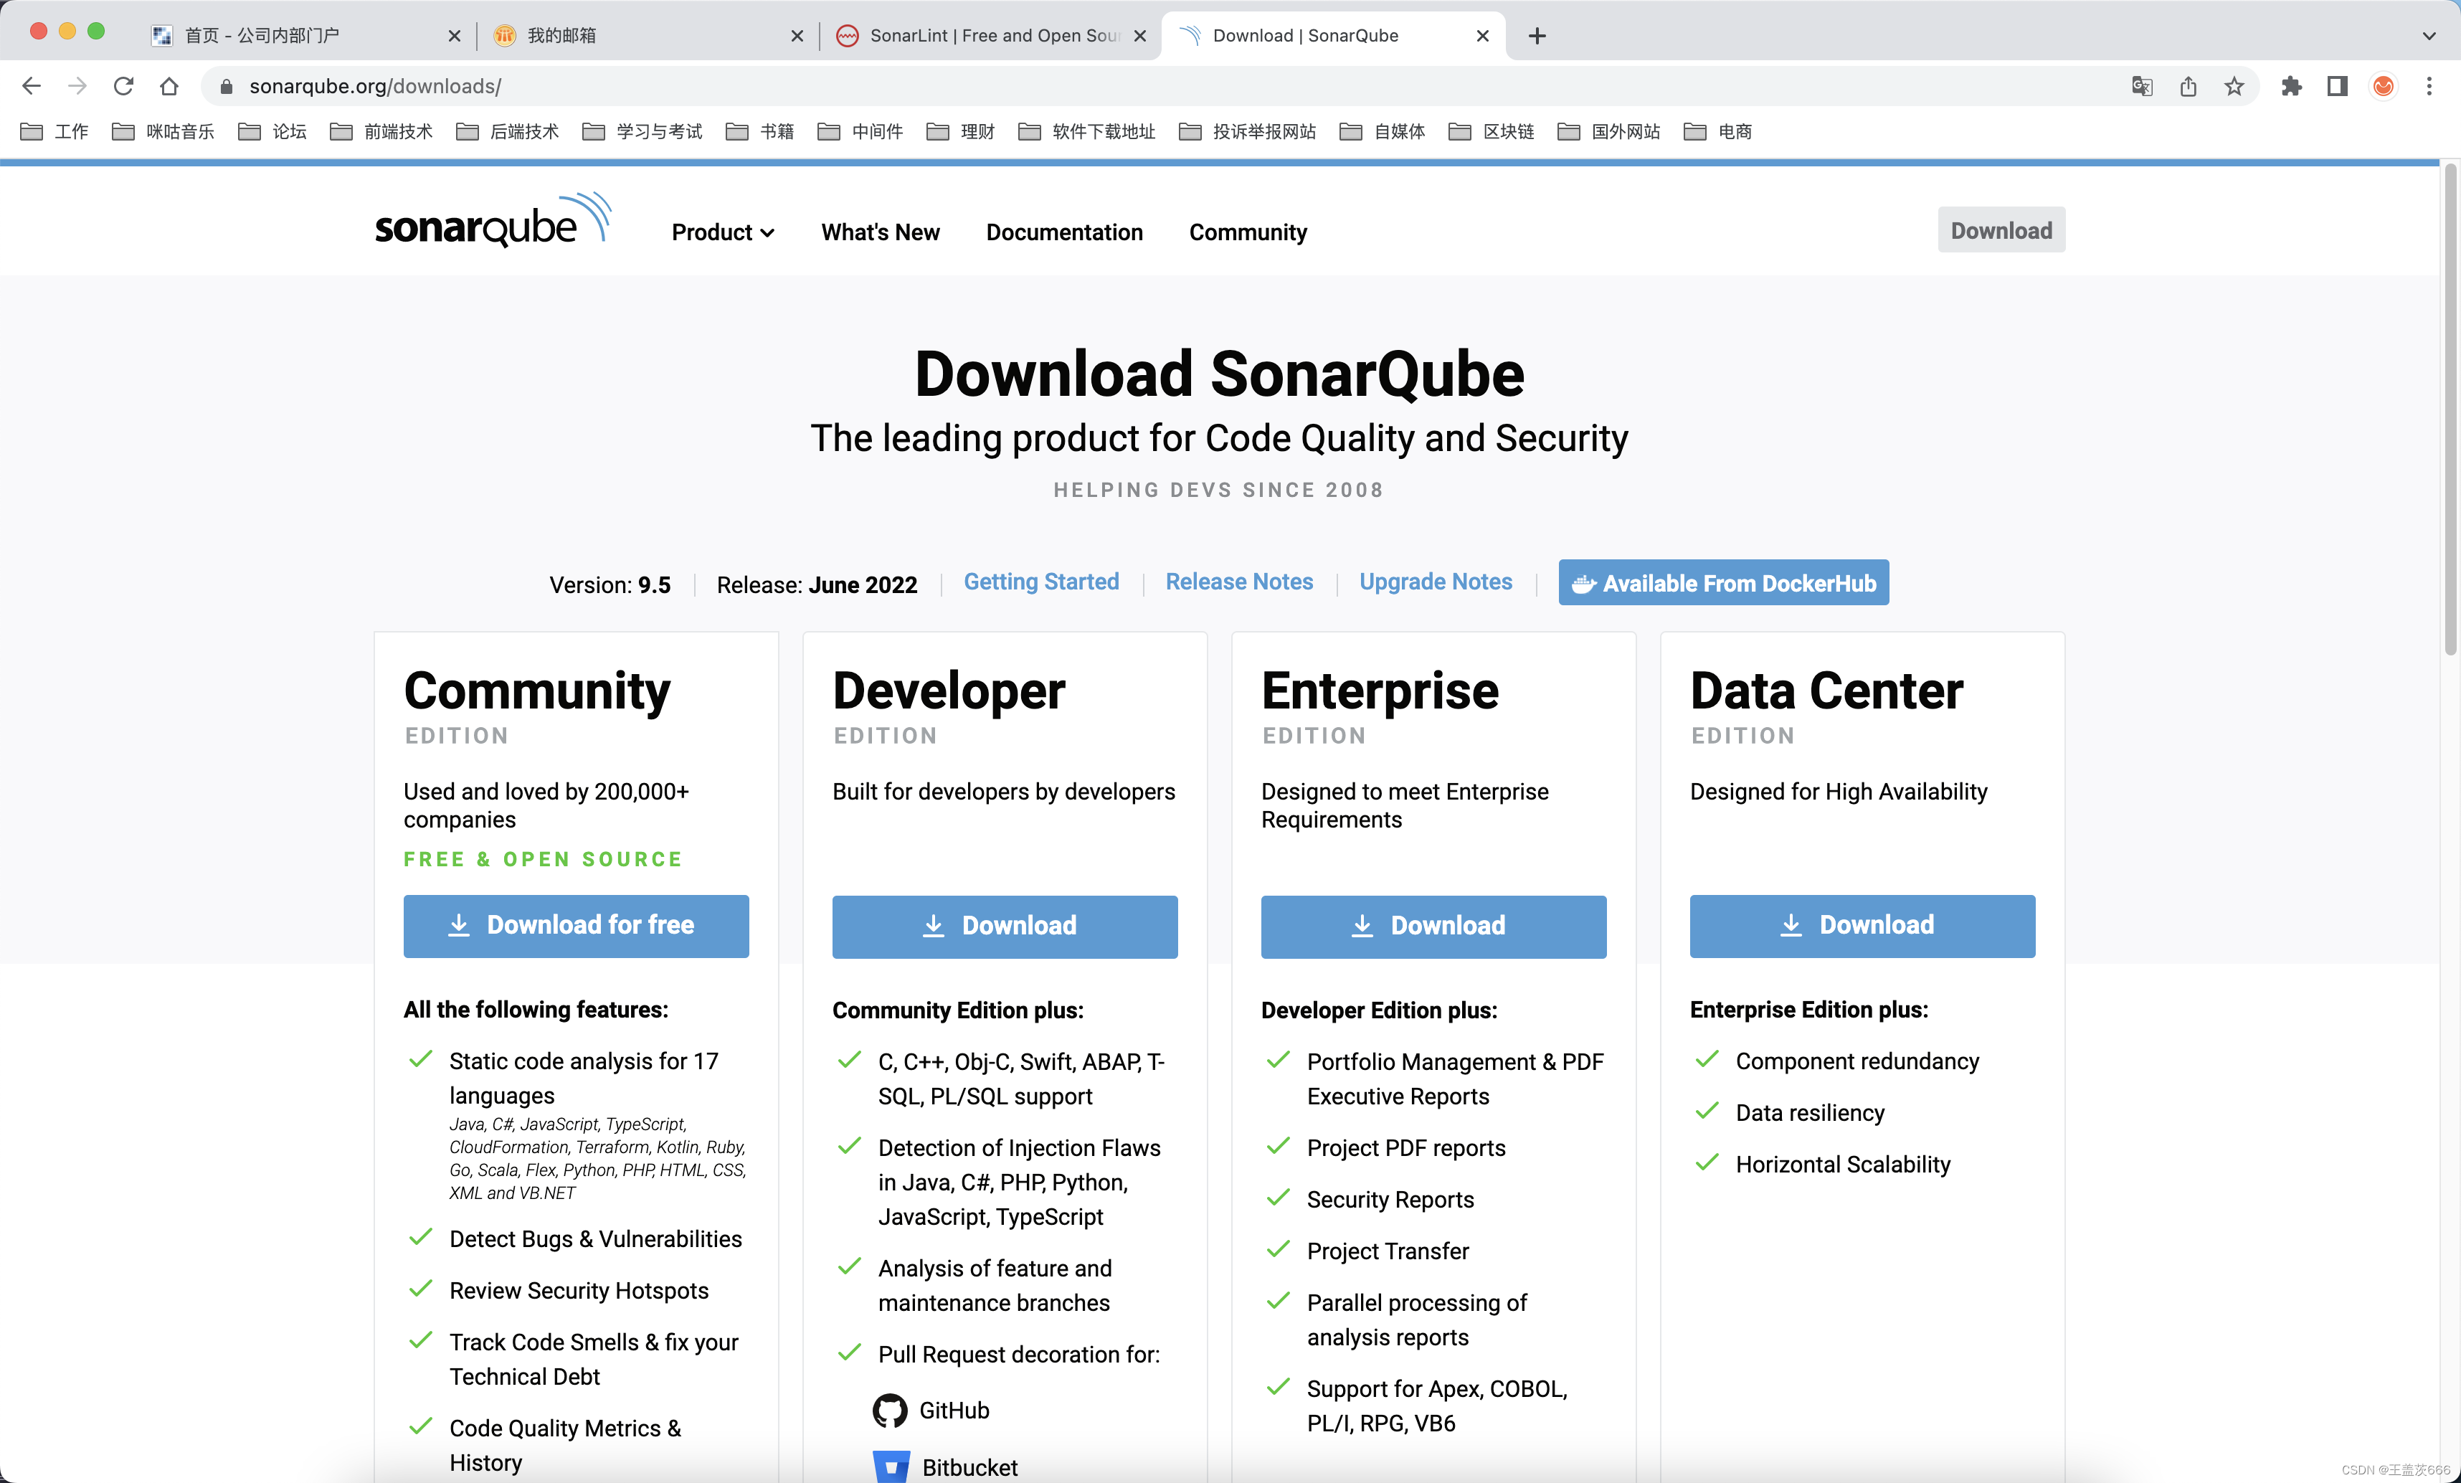
Task: Click Horizontal Scalability feature text
Action: [x=1843, y=1165]
